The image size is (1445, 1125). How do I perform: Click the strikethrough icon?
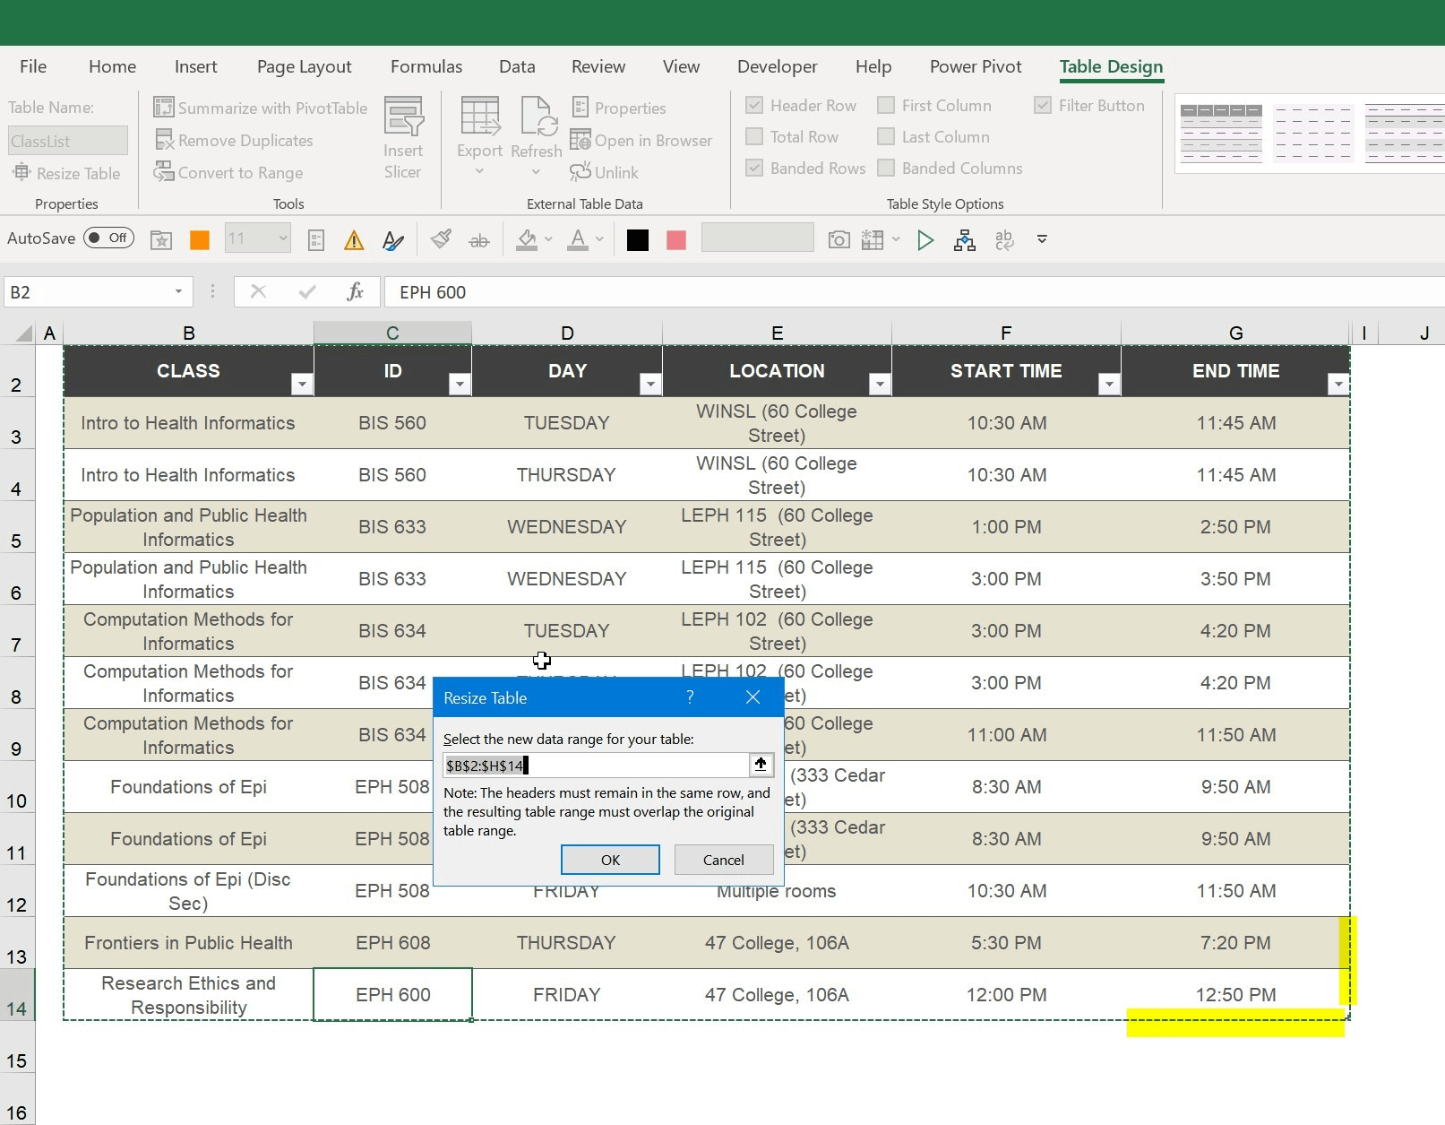(479, 239)
